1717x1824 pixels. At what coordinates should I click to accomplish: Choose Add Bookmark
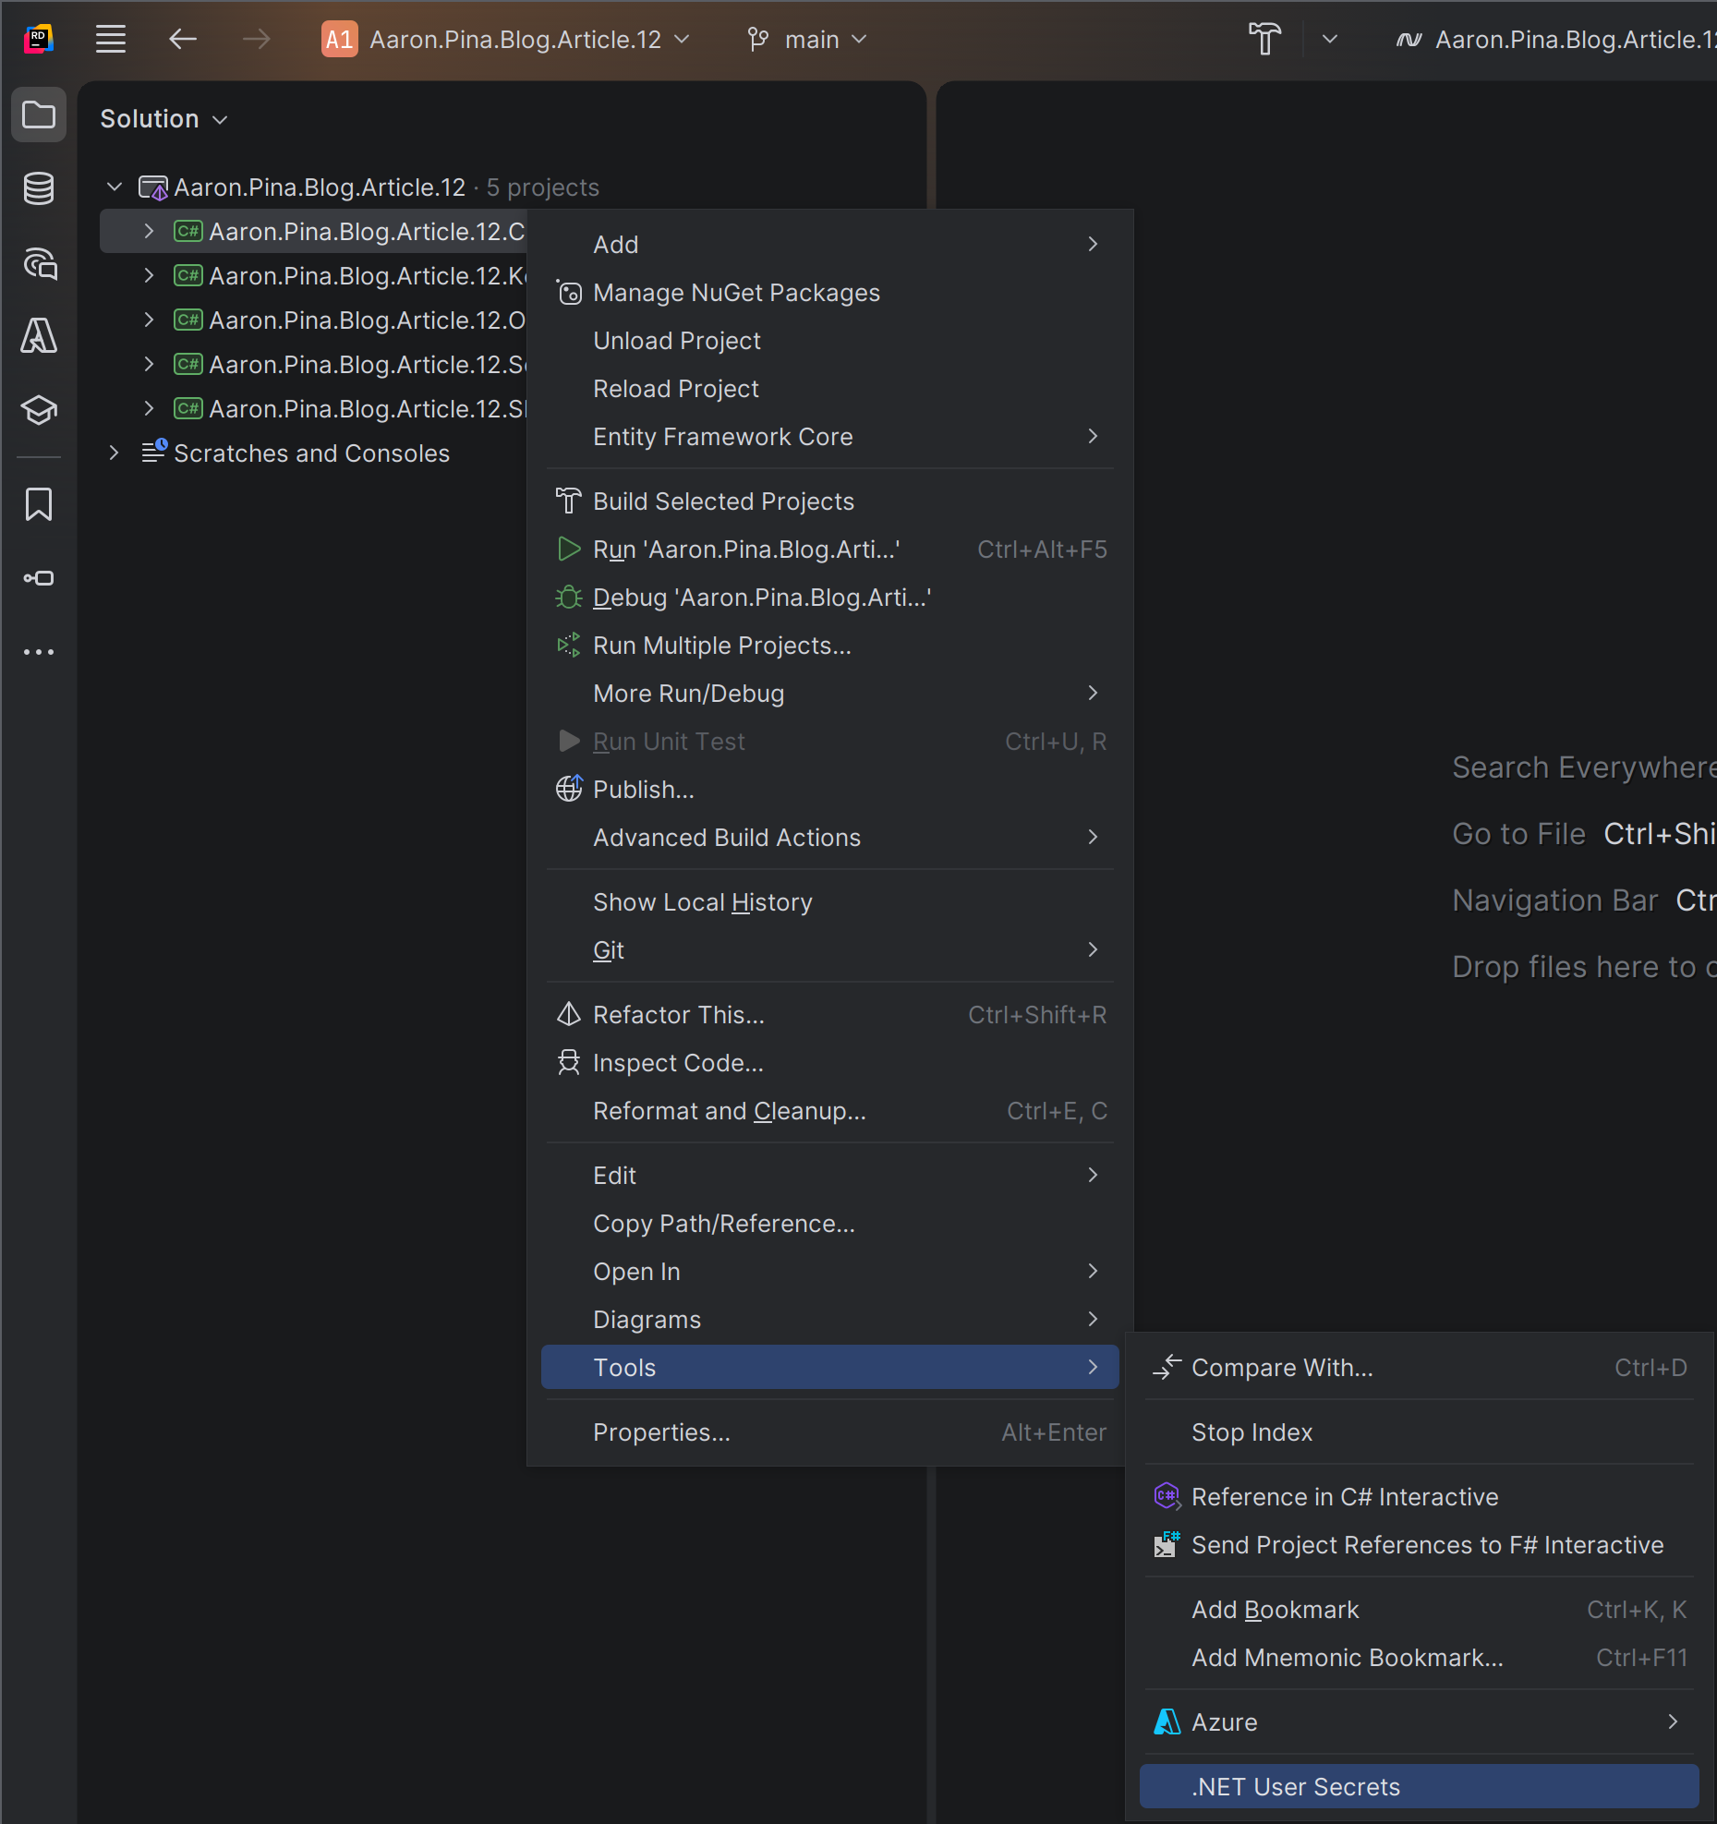[1419, 1610]
